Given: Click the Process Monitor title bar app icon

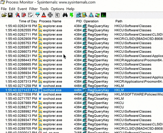Looking at the screenshot, I should click(x=2, y=2).
